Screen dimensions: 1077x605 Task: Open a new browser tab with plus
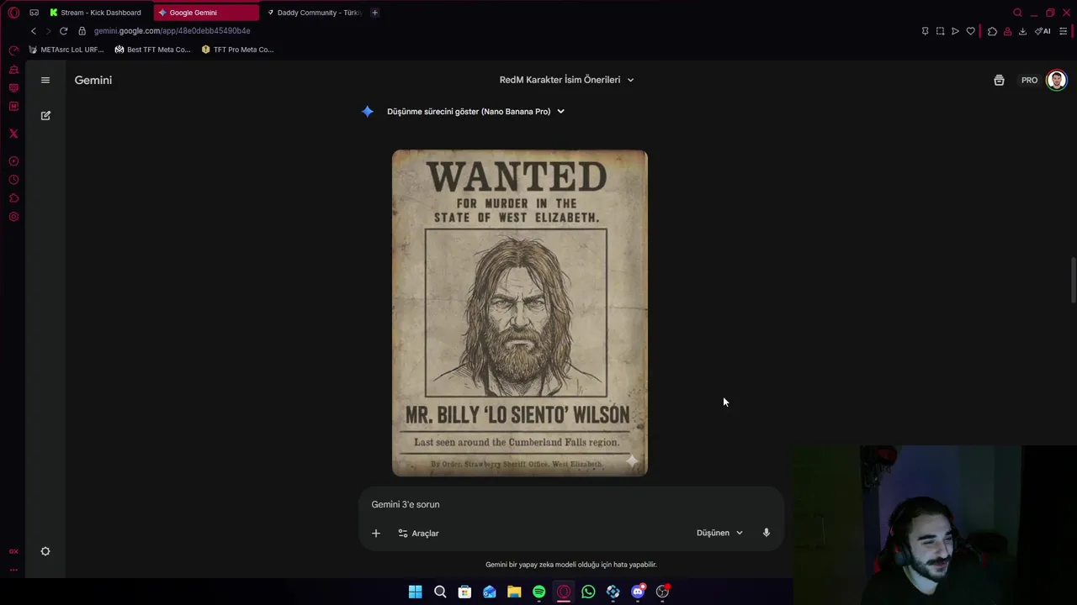(x=374, y=13)
